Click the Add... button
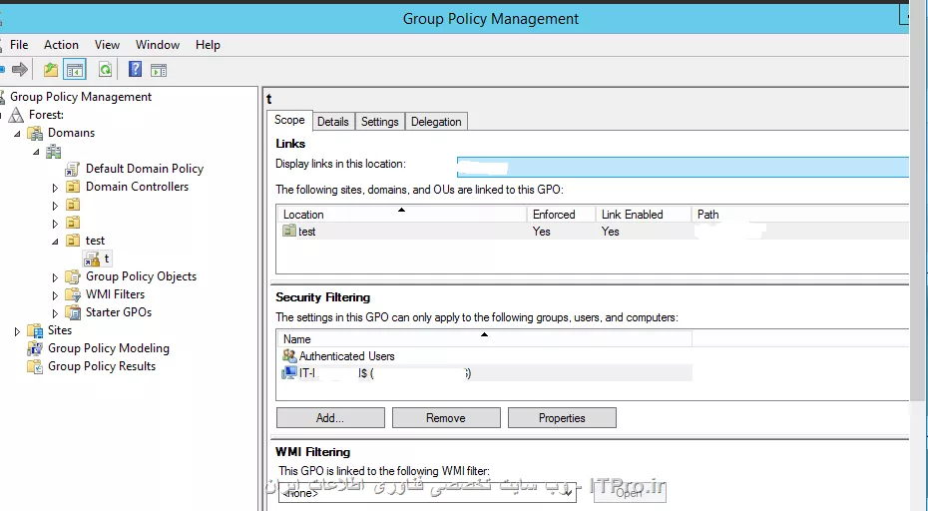Viewport: 928px width, 511px height. coord(330,417)
